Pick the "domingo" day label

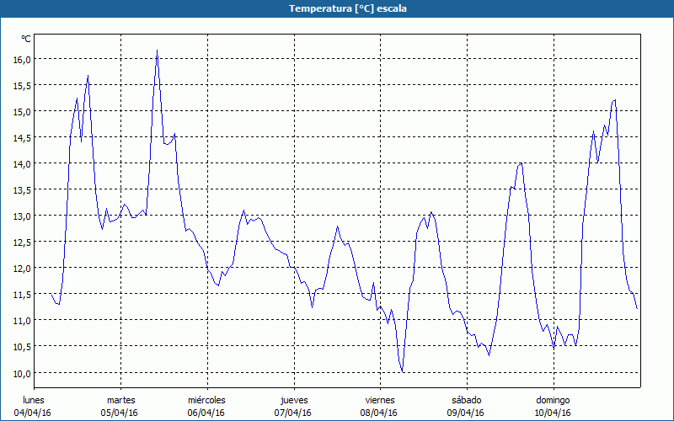tap(553, 400)
